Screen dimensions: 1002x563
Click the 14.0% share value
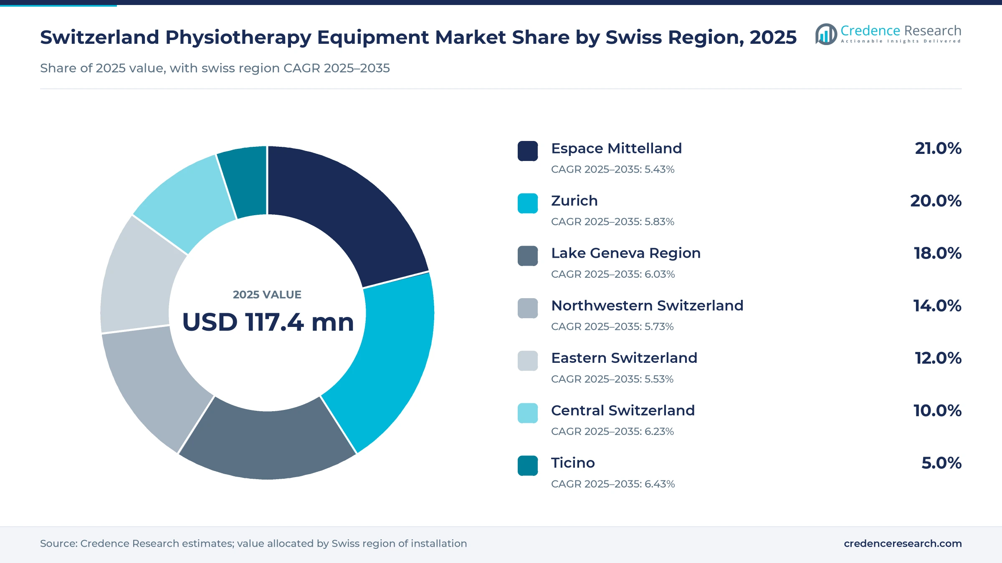point(937,306)
